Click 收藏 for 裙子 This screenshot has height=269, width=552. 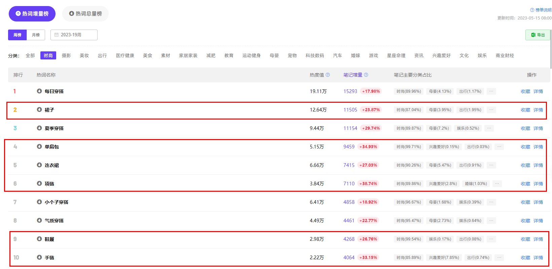(525, 110)
